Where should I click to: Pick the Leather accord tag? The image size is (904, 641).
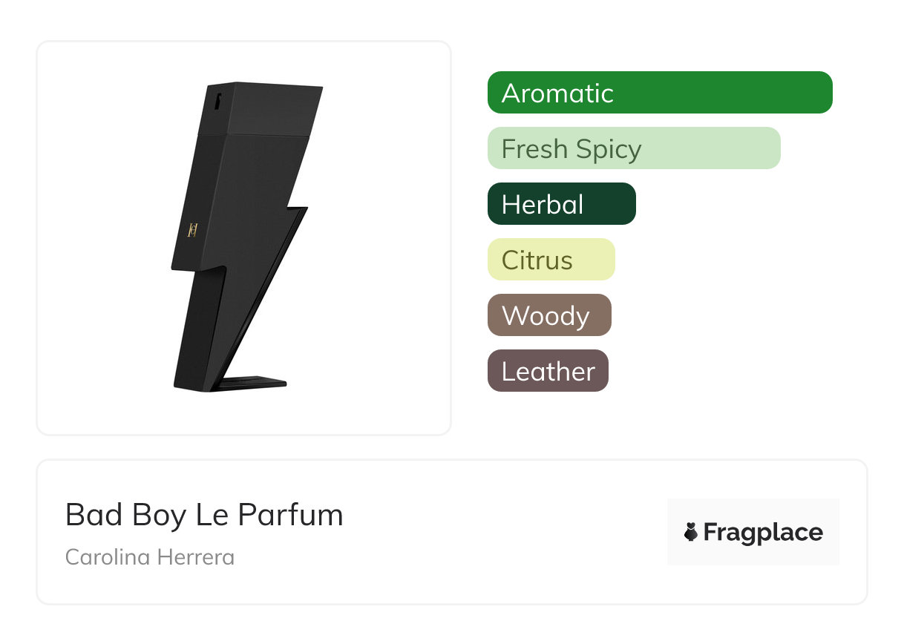pos(548,371)
